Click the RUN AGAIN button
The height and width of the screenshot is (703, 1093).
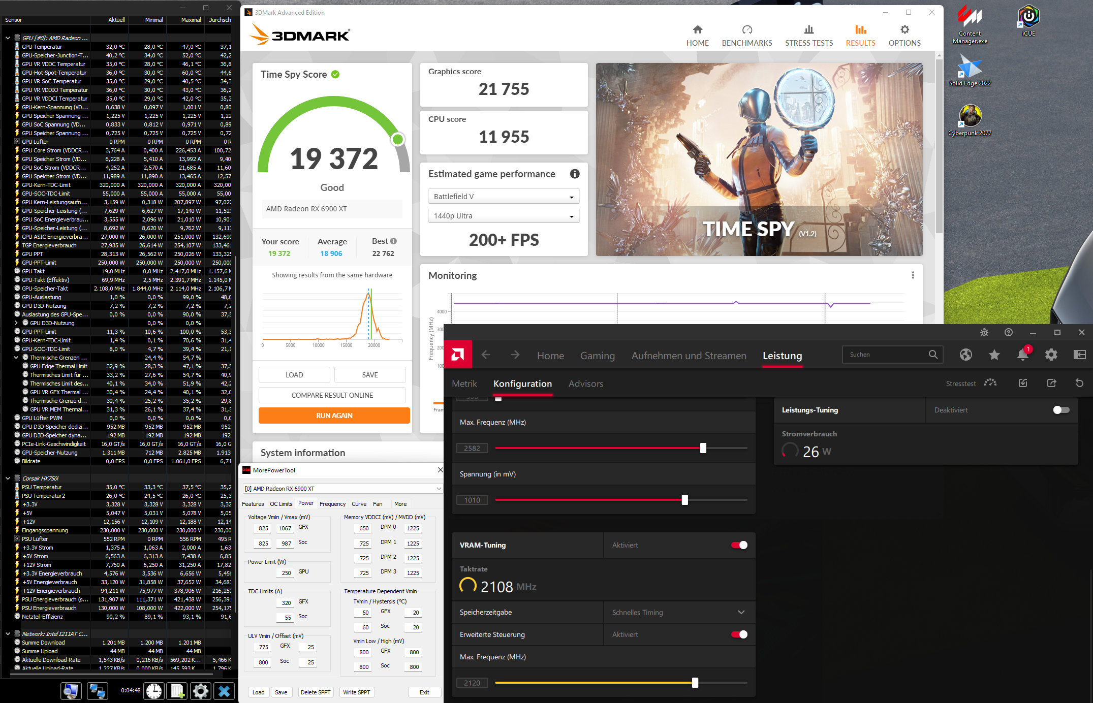334,416
